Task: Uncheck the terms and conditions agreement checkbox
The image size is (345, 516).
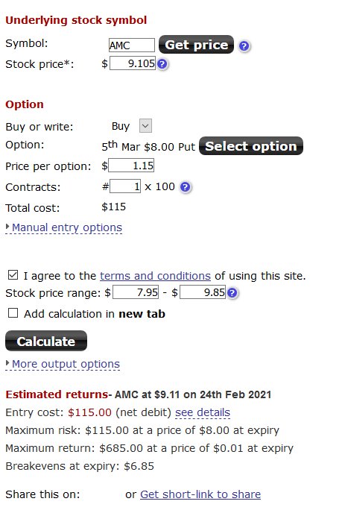Action: pyautogui.click(x=13, y=275)
